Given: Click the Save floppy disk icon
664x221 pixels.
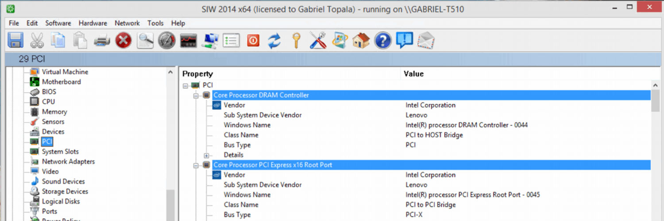Looking at the screenshot, I should click(15, 41).
